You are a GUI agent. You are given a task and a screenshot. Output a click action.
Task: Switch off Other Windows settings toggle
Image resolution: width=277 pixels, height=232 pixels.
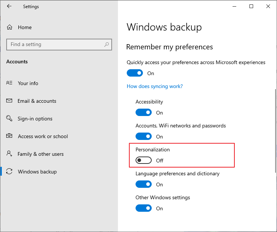[143, 208]
